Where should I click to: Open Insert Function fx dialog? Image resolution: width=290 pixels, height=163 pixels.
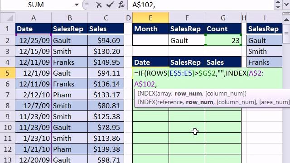121,5
